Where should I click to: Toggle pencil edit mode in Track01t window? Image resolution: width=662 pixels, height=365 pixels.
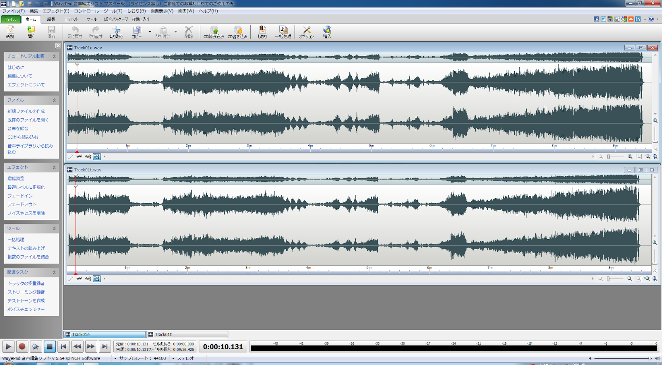(x=70, y=279)
